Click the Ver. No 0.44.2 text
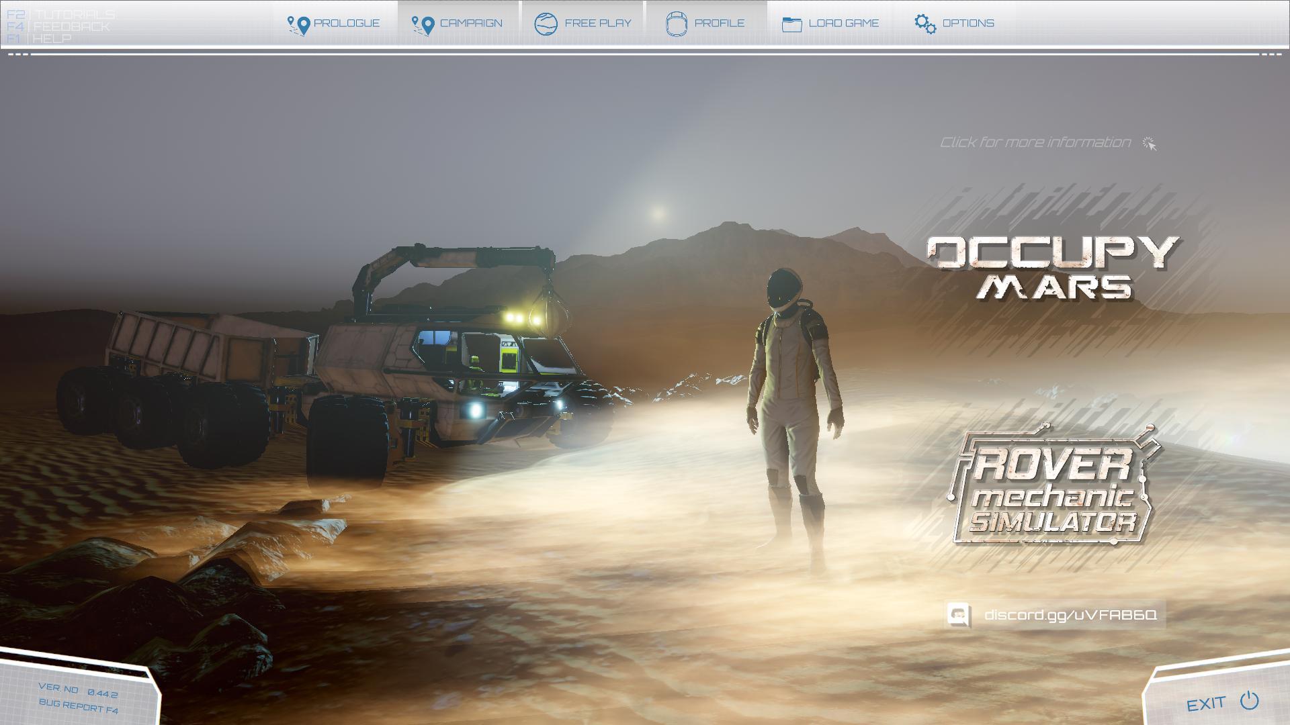Screen dimensions: 1290x725 79,691
